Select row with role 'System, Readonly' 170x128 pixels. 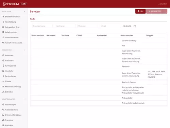click(99, 41)
